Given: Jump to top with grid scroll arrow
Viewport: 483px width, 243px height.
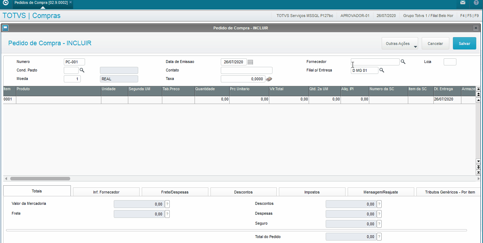Looking at the screenshot, I should (478, 89).
